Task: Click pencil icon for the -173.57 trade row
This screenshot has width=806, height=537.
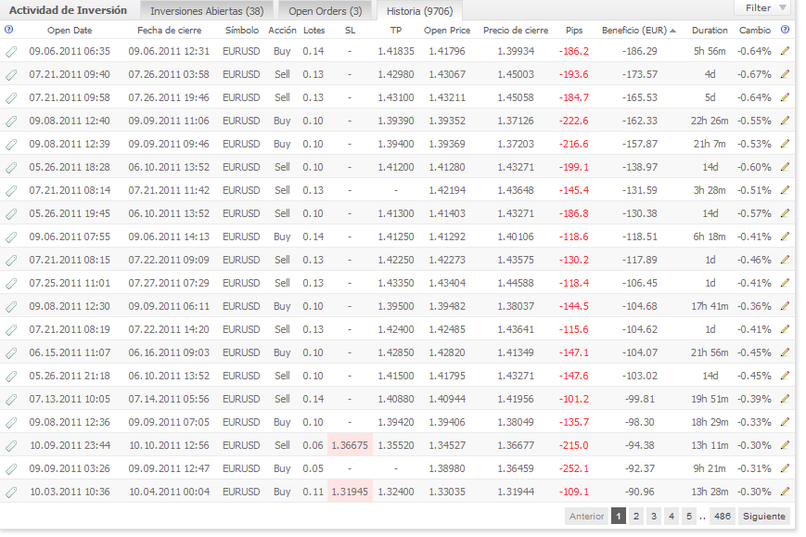Action: (x=785, y=74)
